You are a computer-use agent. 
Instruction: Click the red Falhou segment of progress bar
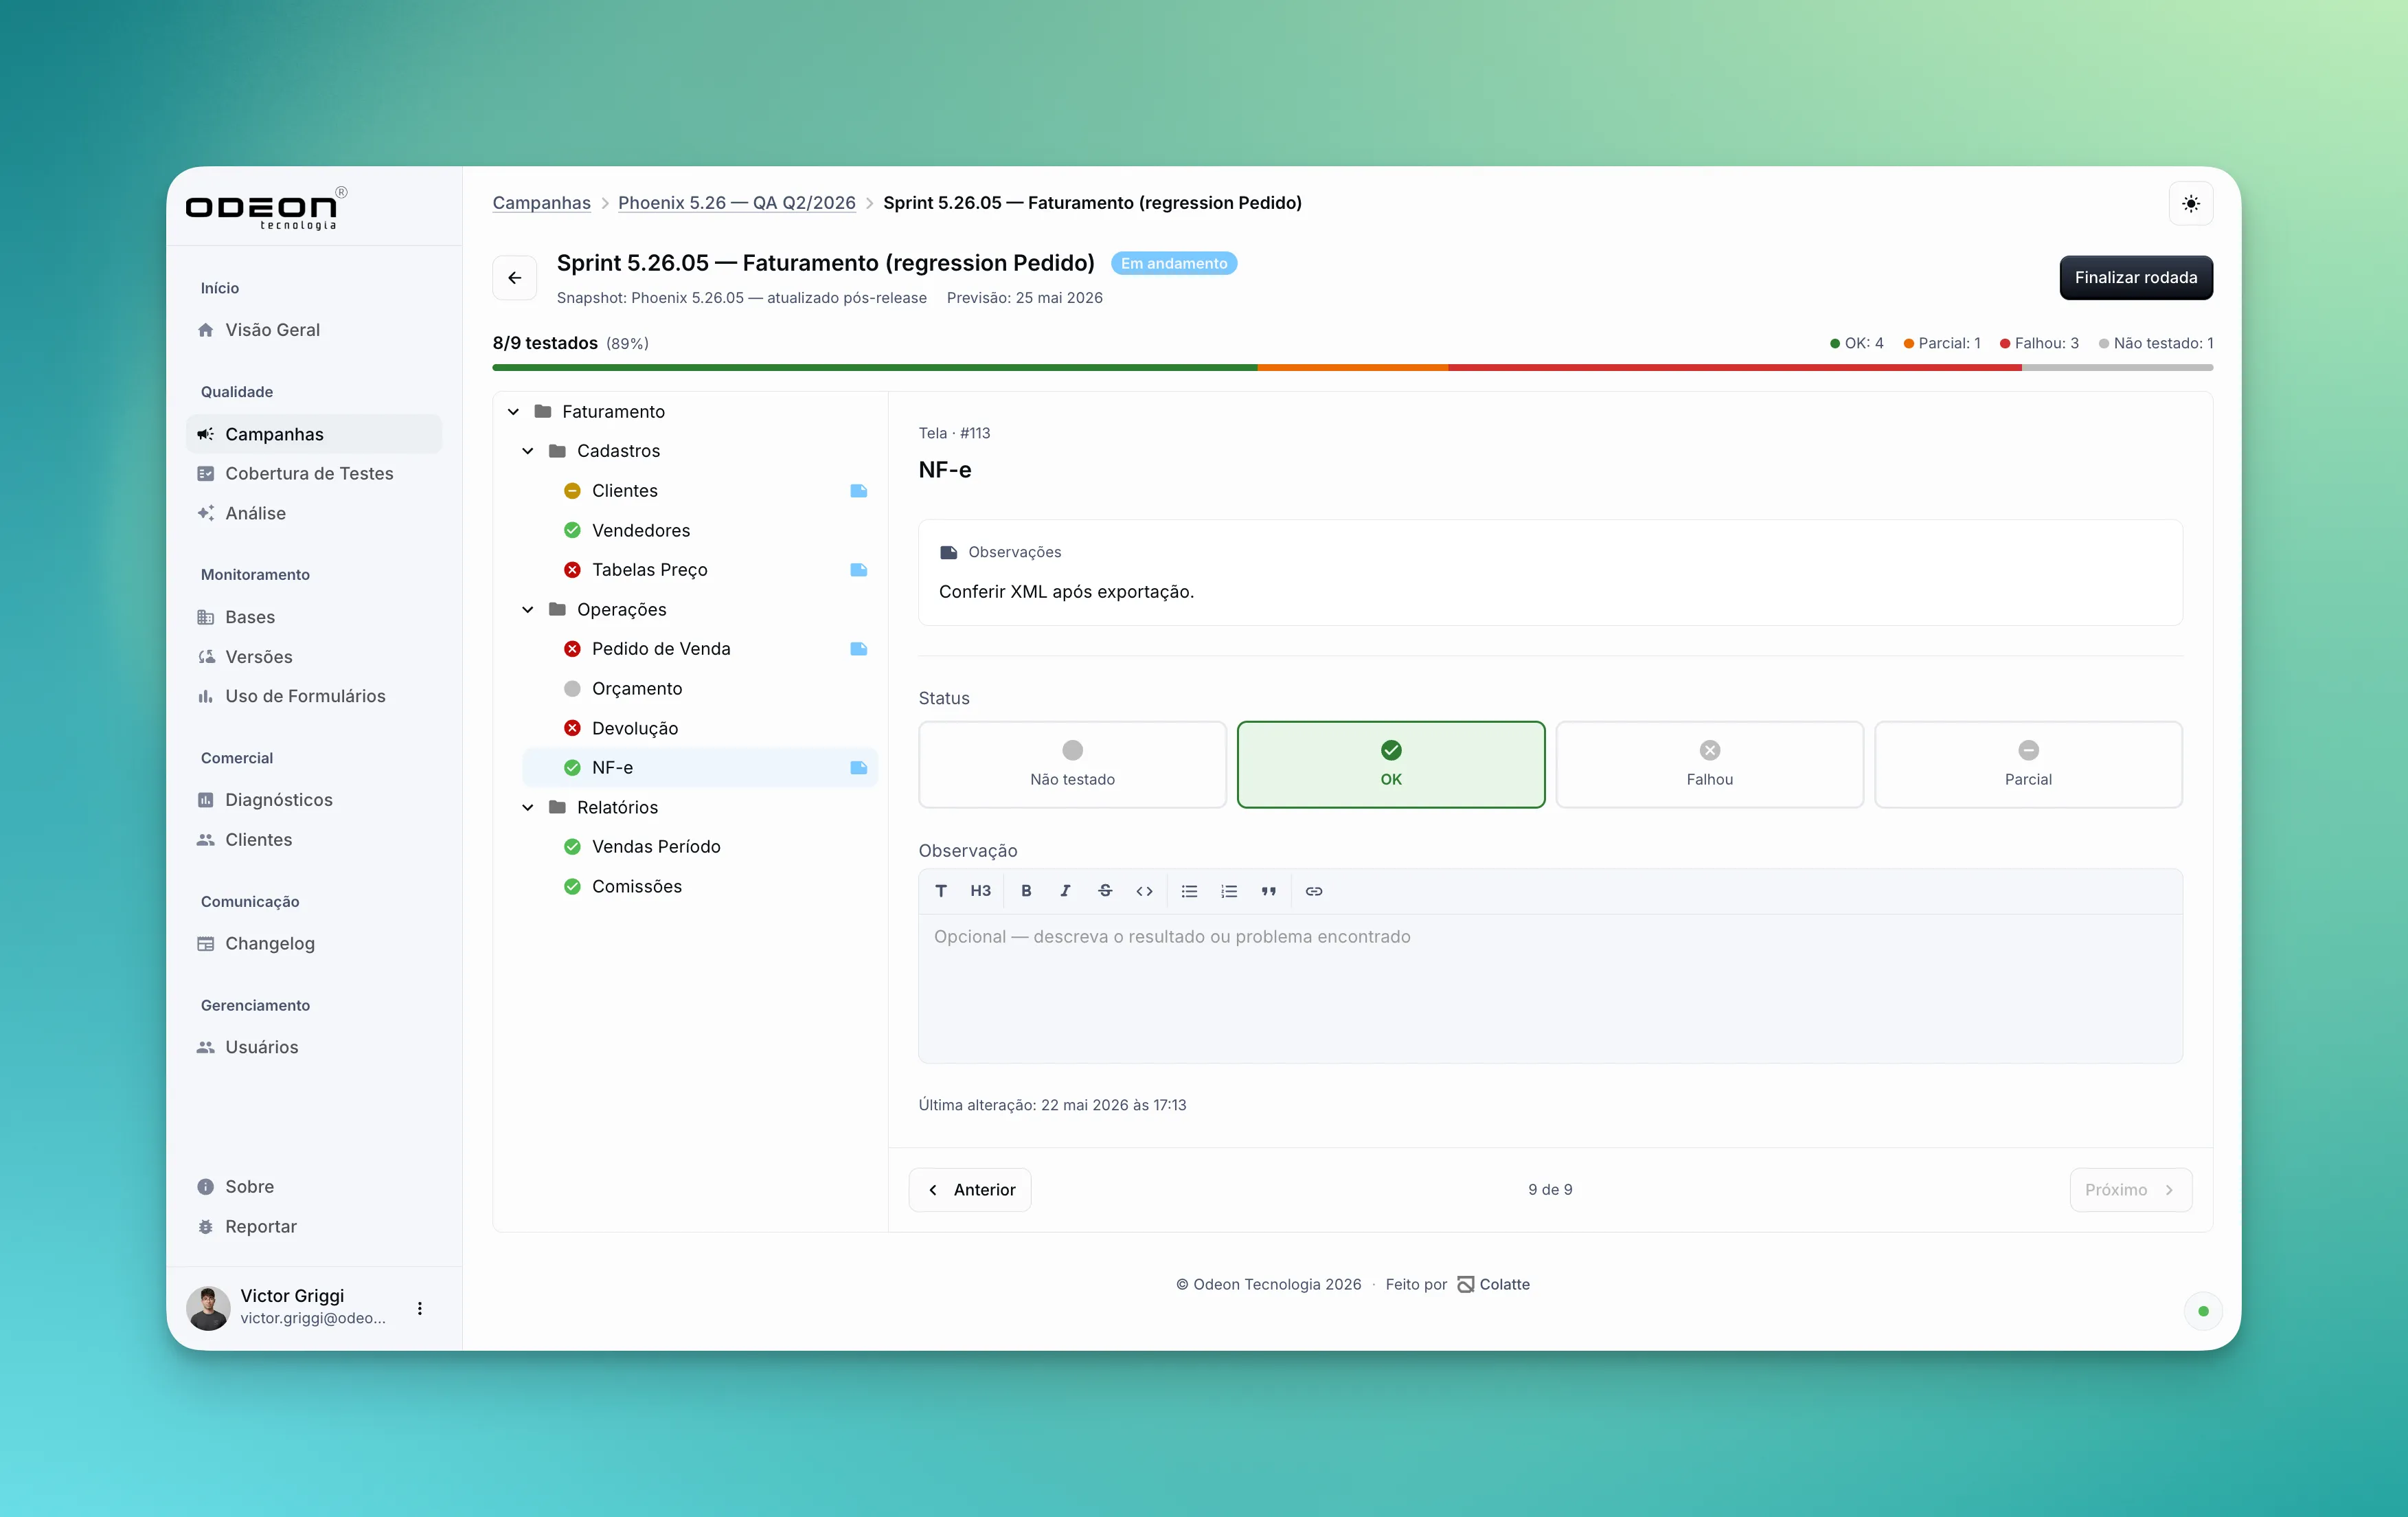(1735, 368)
